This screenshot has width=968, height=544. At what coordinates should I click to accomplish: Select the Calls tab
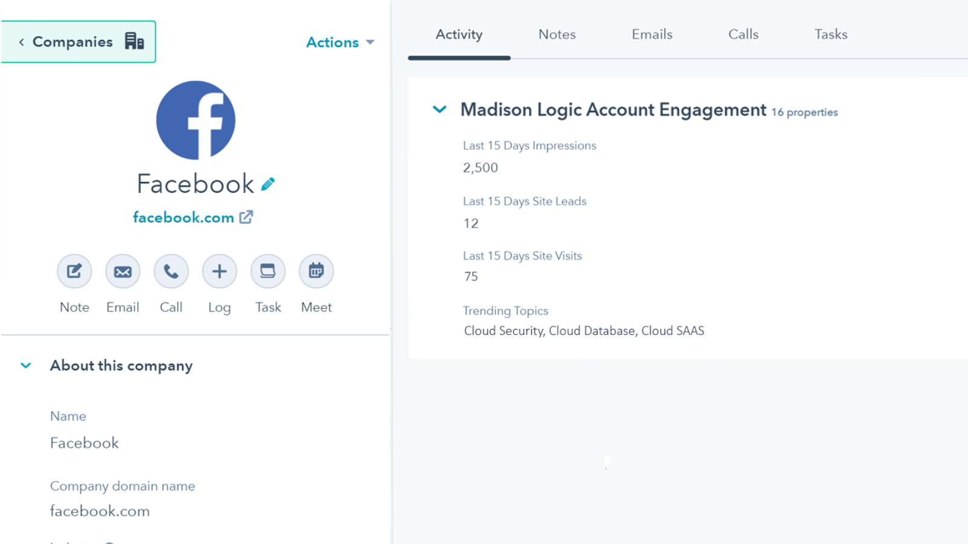click(x=742, y=34)
